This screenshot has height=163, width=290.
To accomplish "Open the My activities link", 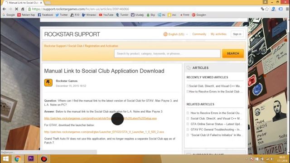I will [x=218, y=34].
